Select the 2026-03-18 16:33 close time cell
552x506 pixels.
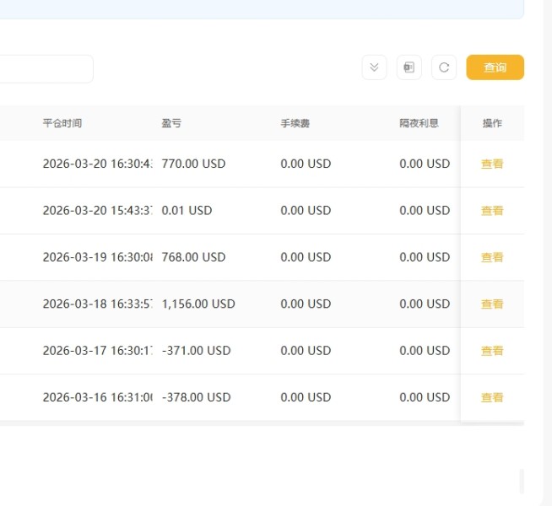tap(98, 304)
